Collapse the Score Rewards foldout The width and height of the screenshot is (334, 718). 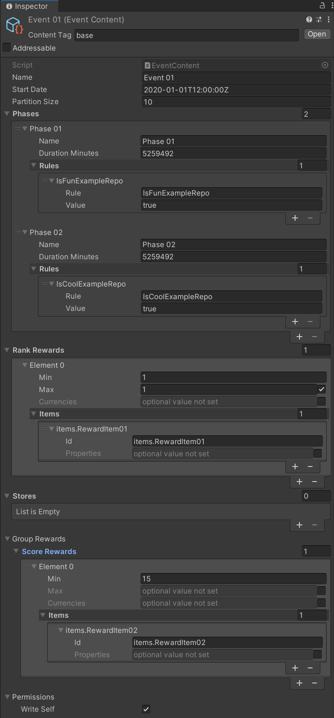coord(16,552)
